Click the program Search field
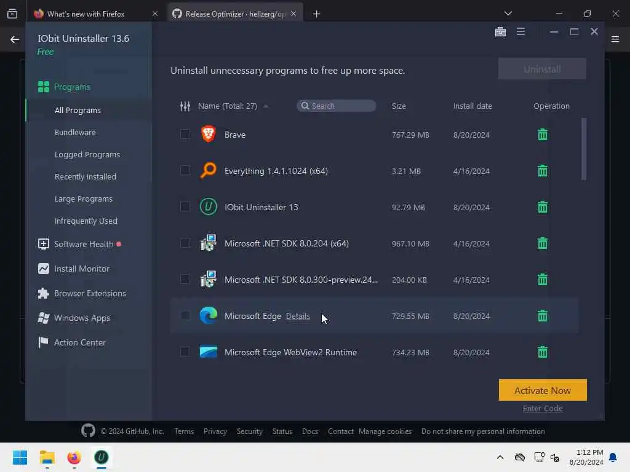 (337, 106)
